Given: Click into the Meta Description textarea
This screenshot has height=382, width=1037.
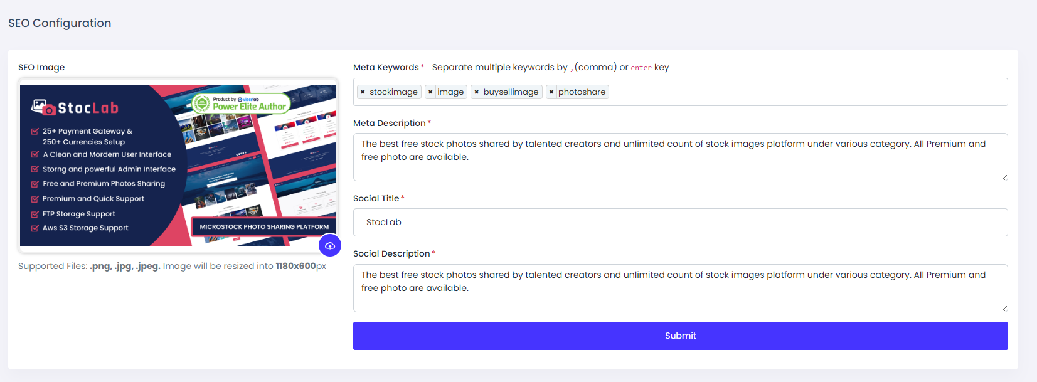Looking at the screenshot, I should pos(680,157).
